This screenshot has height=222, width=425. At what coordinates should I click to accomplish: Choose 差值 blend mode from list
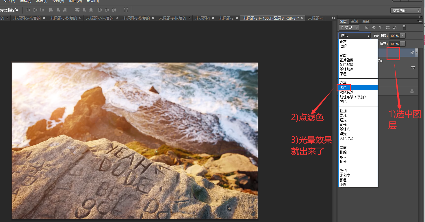pos(358,148)
